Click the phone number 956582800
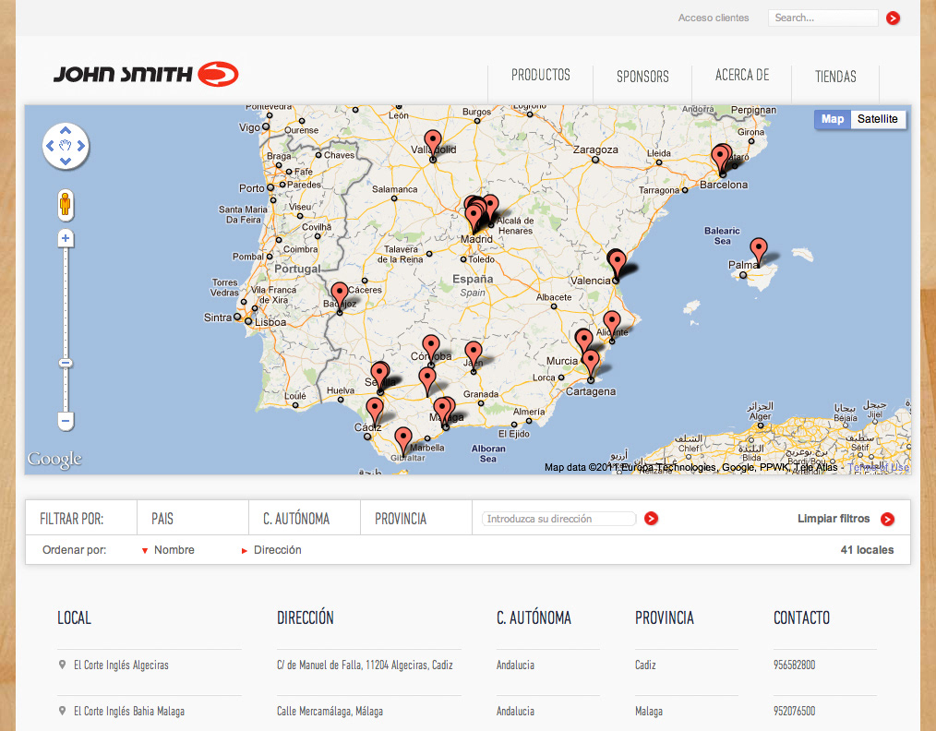This screenshot has height=731, width=936. pyautogui.click(x=794, y=665)
